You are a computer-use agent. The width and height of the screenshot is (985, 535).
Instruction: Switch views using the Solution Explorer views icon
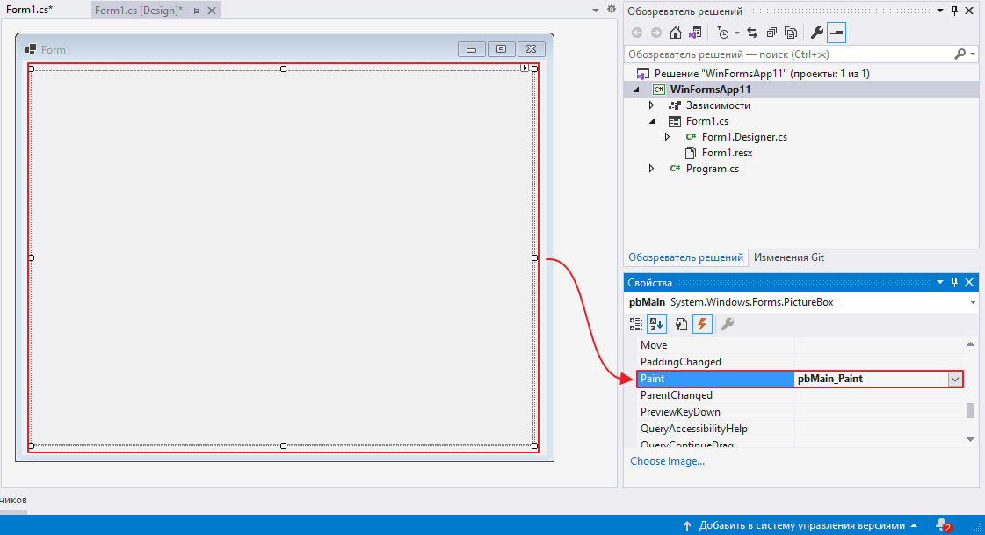(695, 33)
